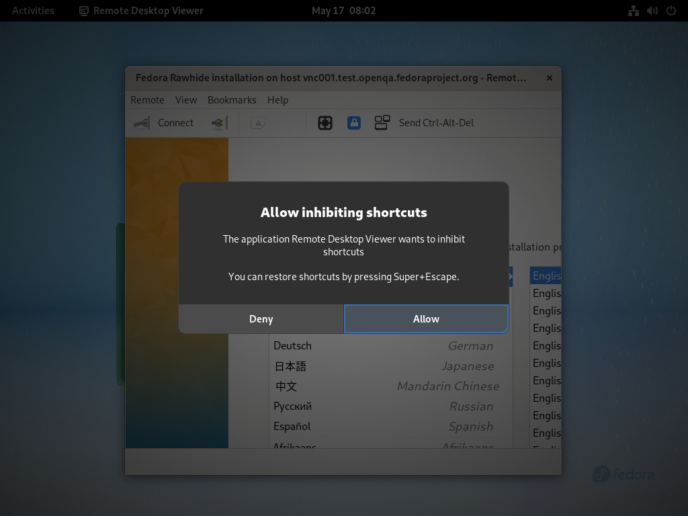
Task: Toggle the blue keyboard-grab lock icon
Action: tap(354, 123)
